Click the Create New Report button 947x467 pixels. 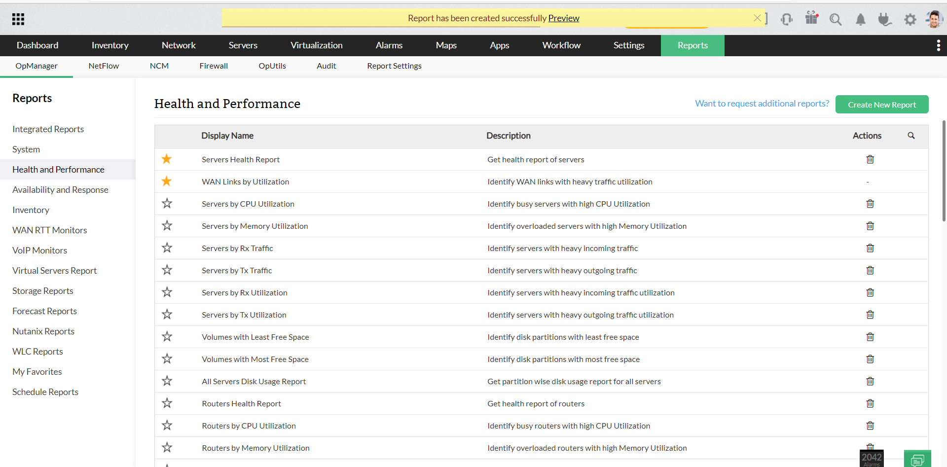(882, 104)
